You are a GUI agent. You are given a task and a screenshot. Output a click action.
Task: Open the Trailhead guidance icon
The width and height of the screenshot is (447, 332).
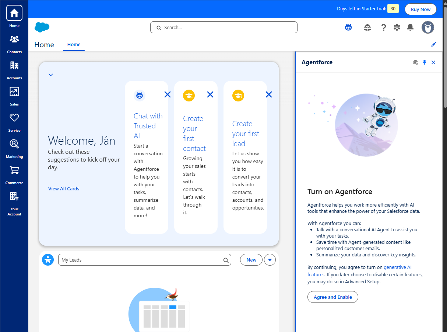click(x=367, y=27)
